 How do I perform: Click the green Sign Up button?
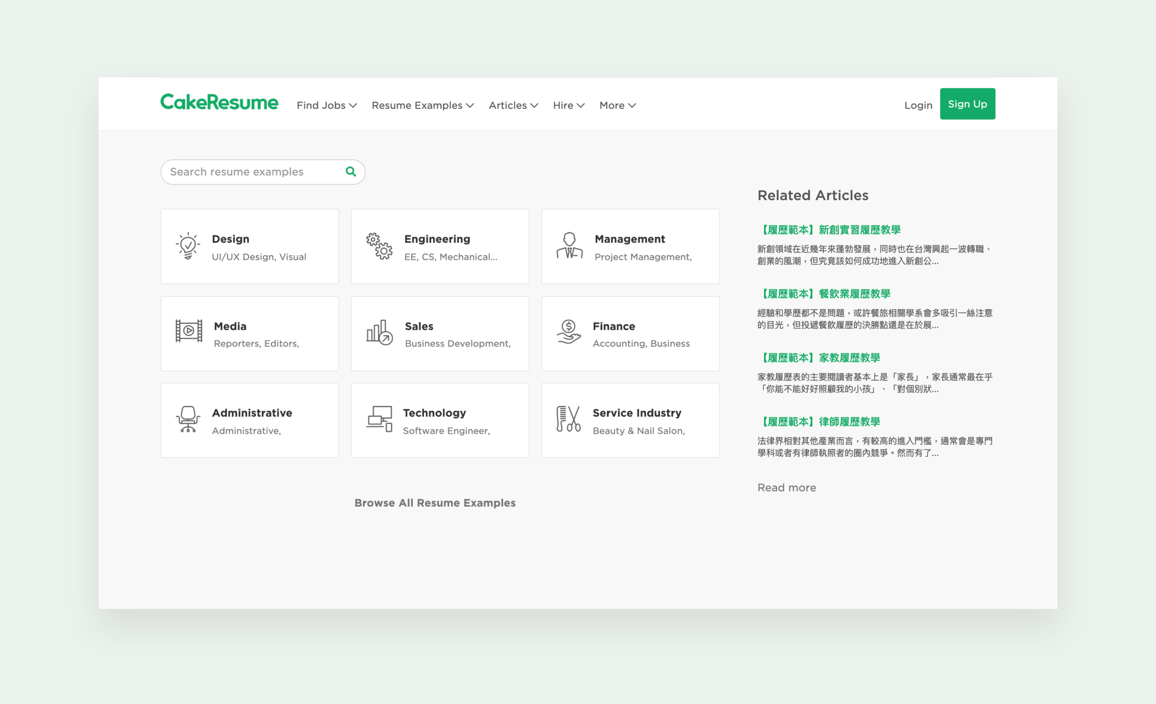967,104
